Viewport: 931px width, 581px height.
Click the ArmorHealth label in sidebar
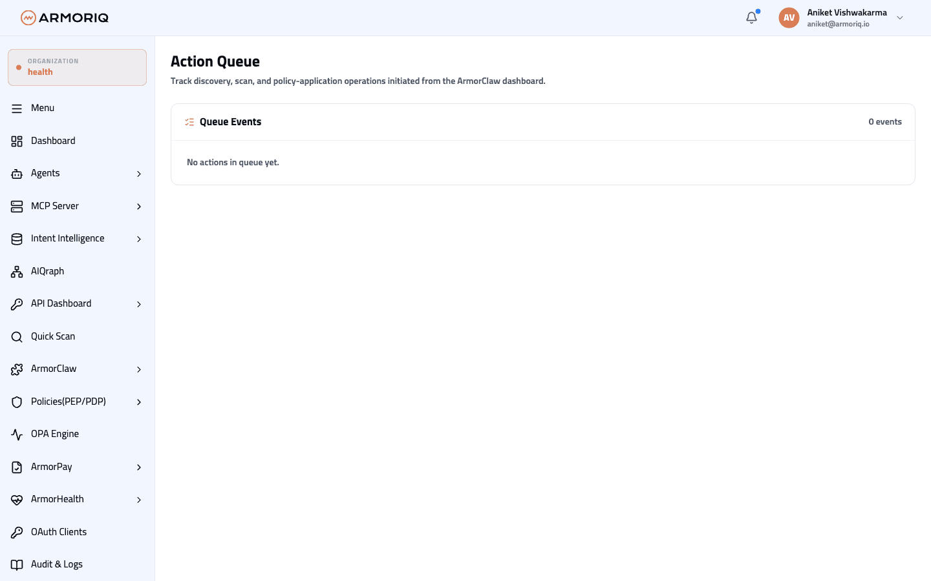pos(58,499)
